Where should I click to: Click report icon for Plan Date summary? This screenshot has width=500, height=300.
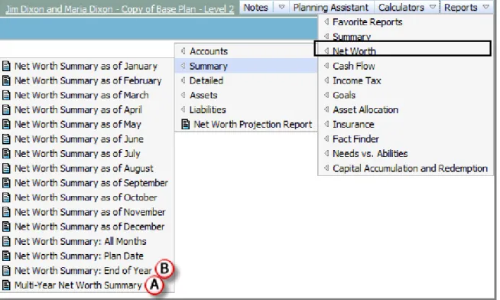tap(6, 256)
